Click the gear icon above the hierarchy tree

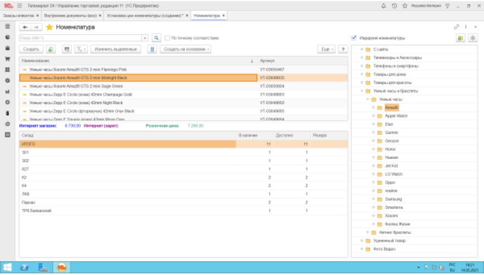click(472, 38)
